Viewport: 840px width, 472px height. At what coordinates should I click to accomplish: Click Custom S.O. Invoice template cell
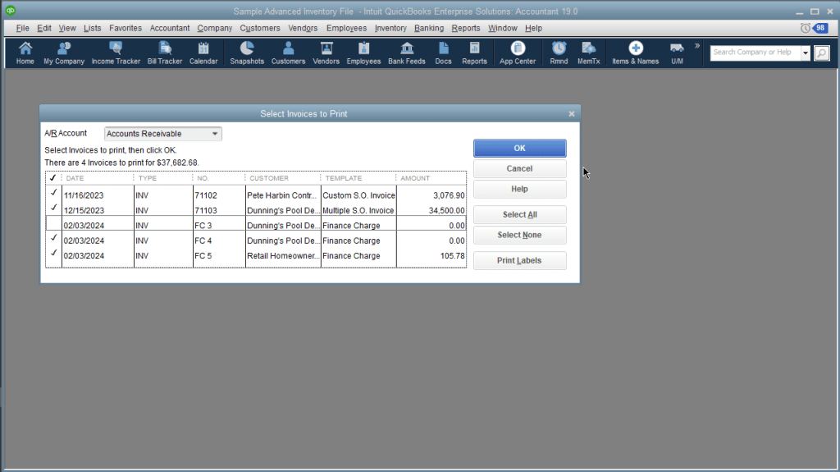point(358,195)
